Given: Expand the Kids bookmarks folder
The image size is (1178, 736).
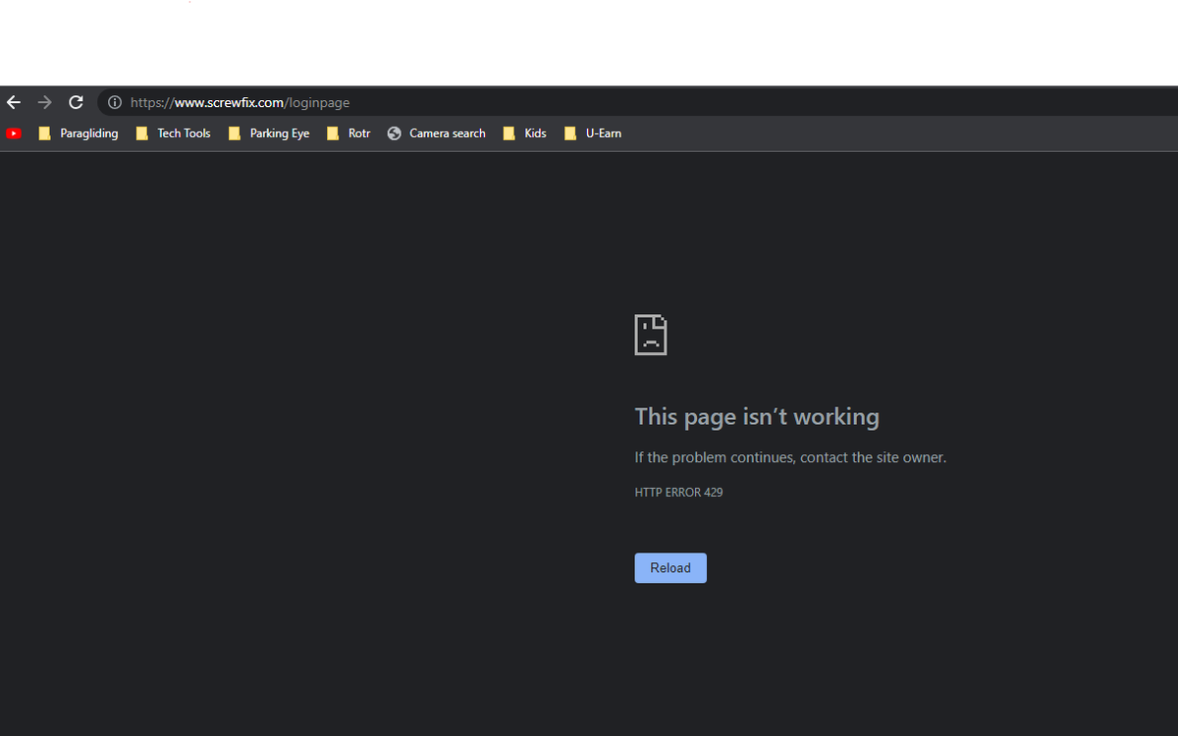Looking at the screenshot, I should [x=524, y=133].
